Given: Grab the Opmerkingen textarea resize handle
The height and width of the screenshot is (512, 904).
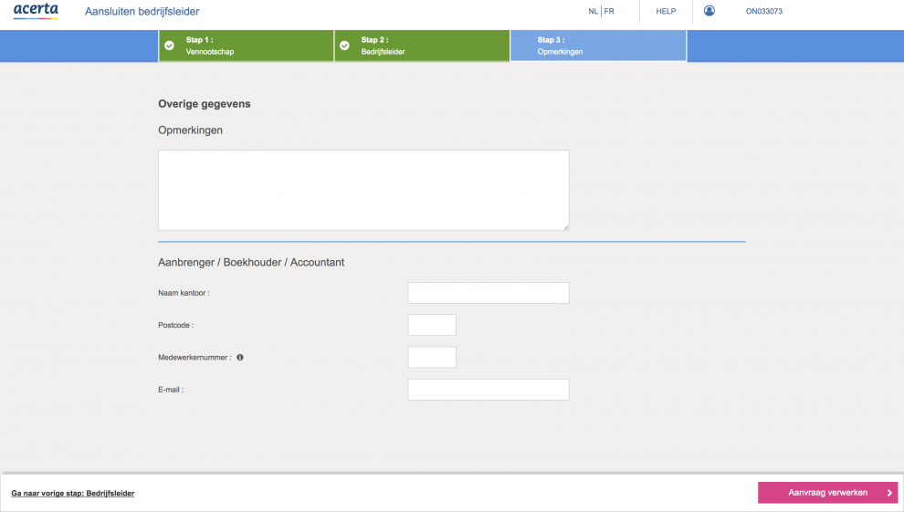Looking at the screenshot, I should 565,226.
